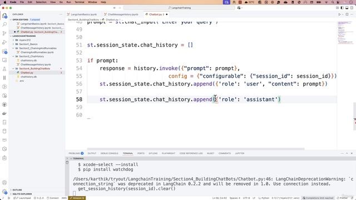Click the Prettier status bar item
Viewport: 356px width, 200px height.
click(x=343, y=198)
